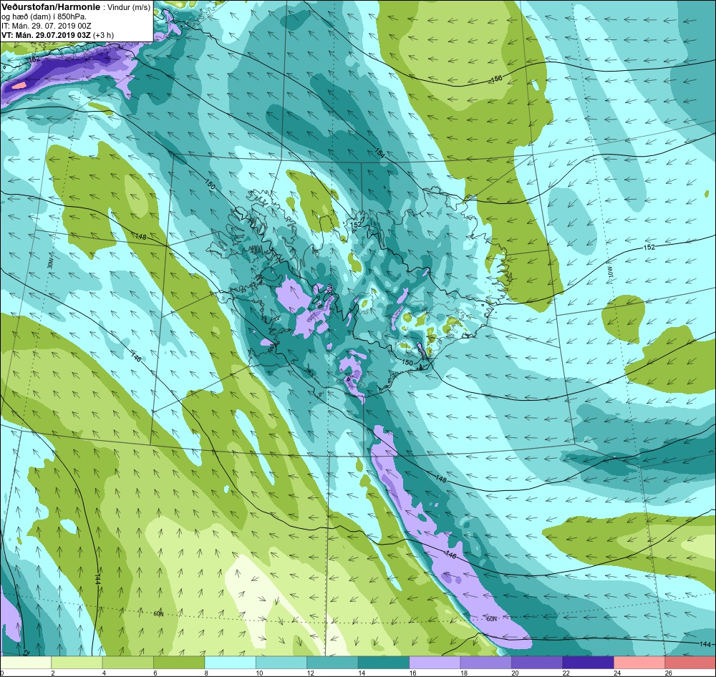Click the 16–18 m/s lavender legend swatch
Viewport: 716px width, 677px height.
point(435,662)
